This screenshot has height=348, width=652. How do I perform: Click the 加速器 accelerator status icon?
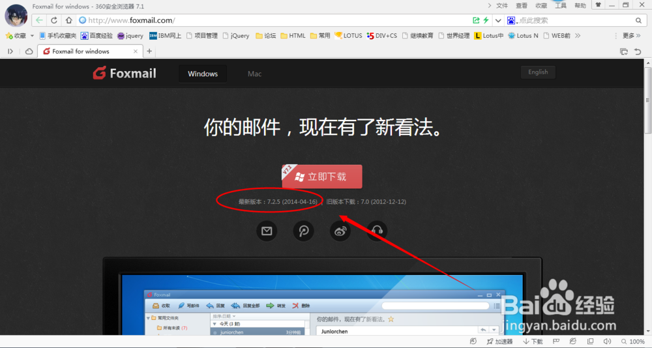tap(499, 341)
